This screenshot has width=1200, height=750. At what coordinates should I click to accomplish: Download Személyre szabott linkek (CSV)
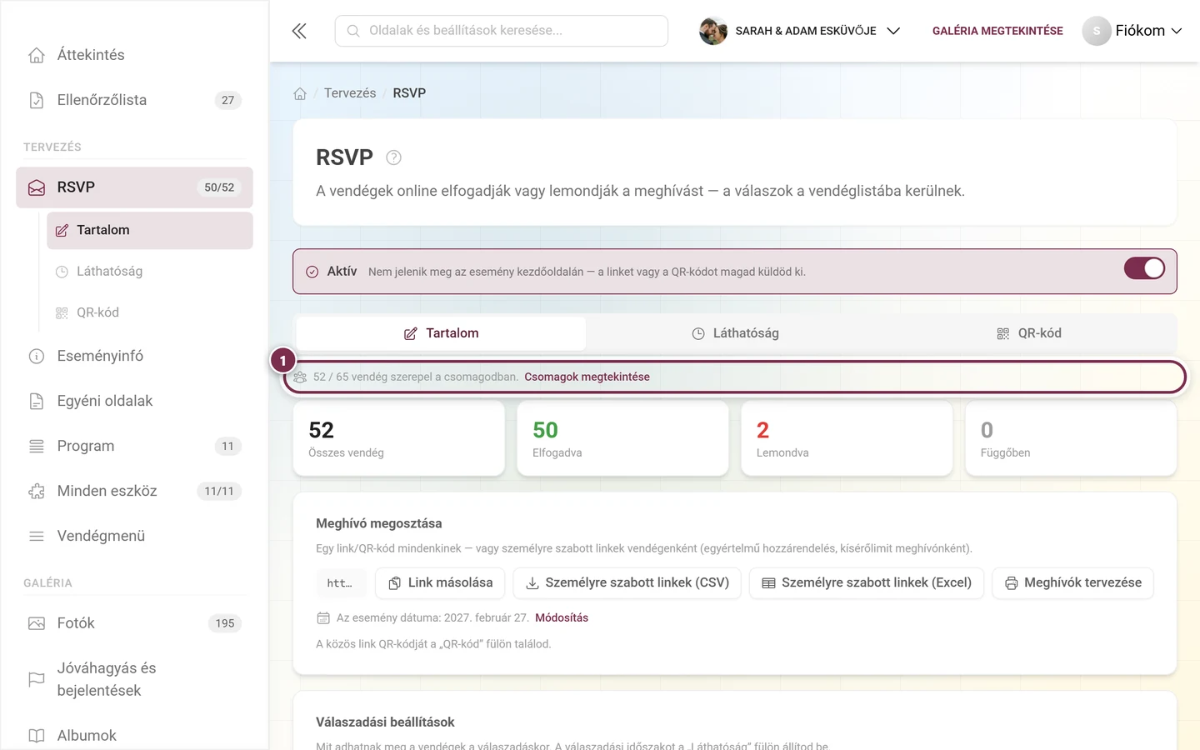pyautogui.click(x=627, y=583)
